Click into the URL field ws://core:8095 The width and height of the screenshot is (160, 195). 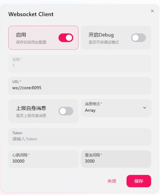click(x=80, y=88)
